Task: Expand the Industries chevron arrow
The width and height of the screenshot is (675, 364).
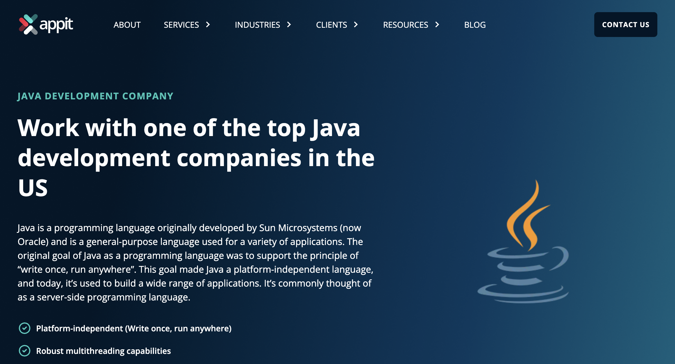Action: (289, 25)
